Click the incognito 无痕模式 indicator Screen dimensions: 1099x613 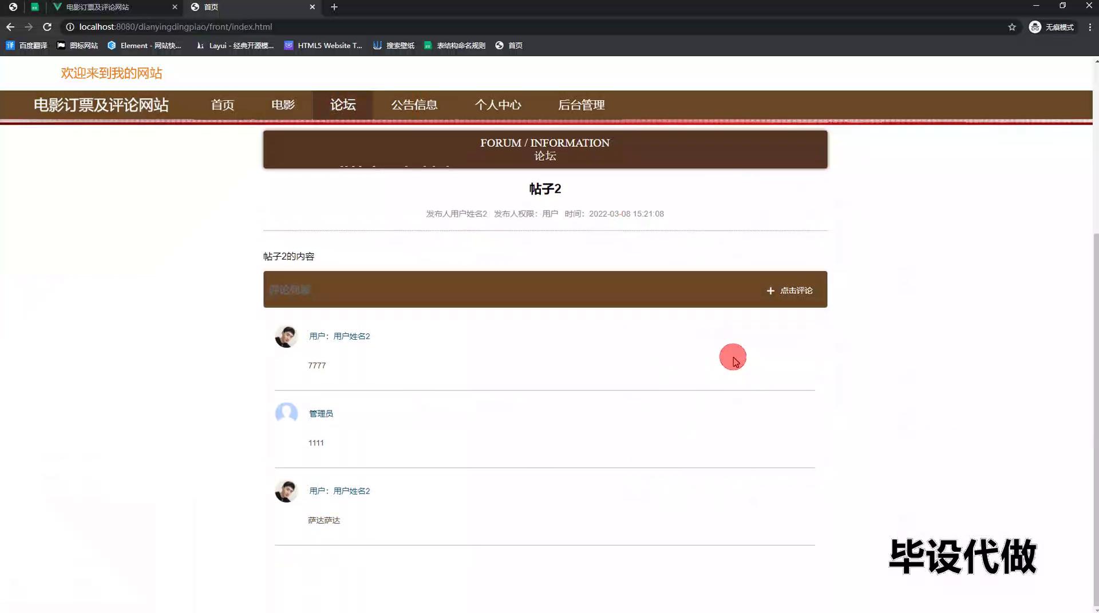[1051, 27]
